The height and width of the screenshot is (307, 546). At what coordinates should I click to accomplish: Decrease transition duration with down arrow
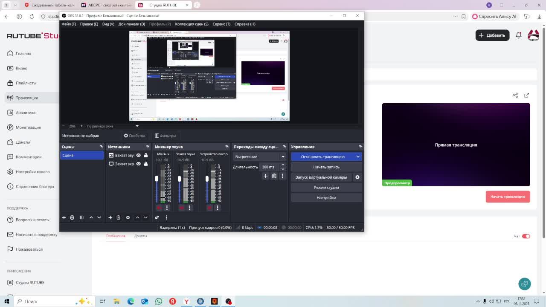[282, 169]
